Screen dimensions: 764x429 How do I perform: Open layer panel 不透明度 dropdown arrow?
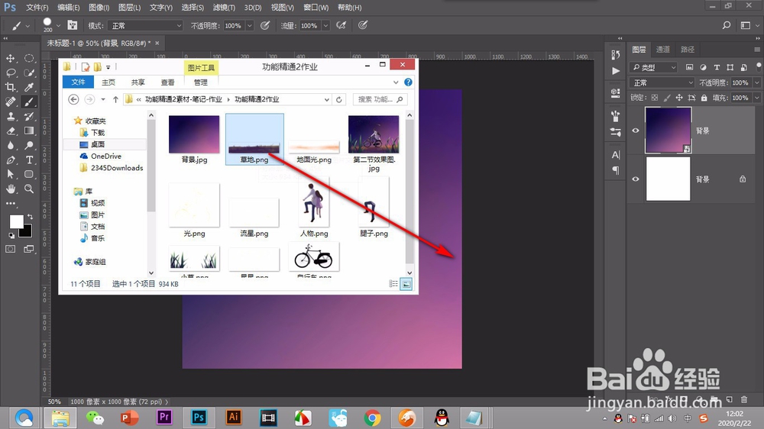(x=756, y=82)
